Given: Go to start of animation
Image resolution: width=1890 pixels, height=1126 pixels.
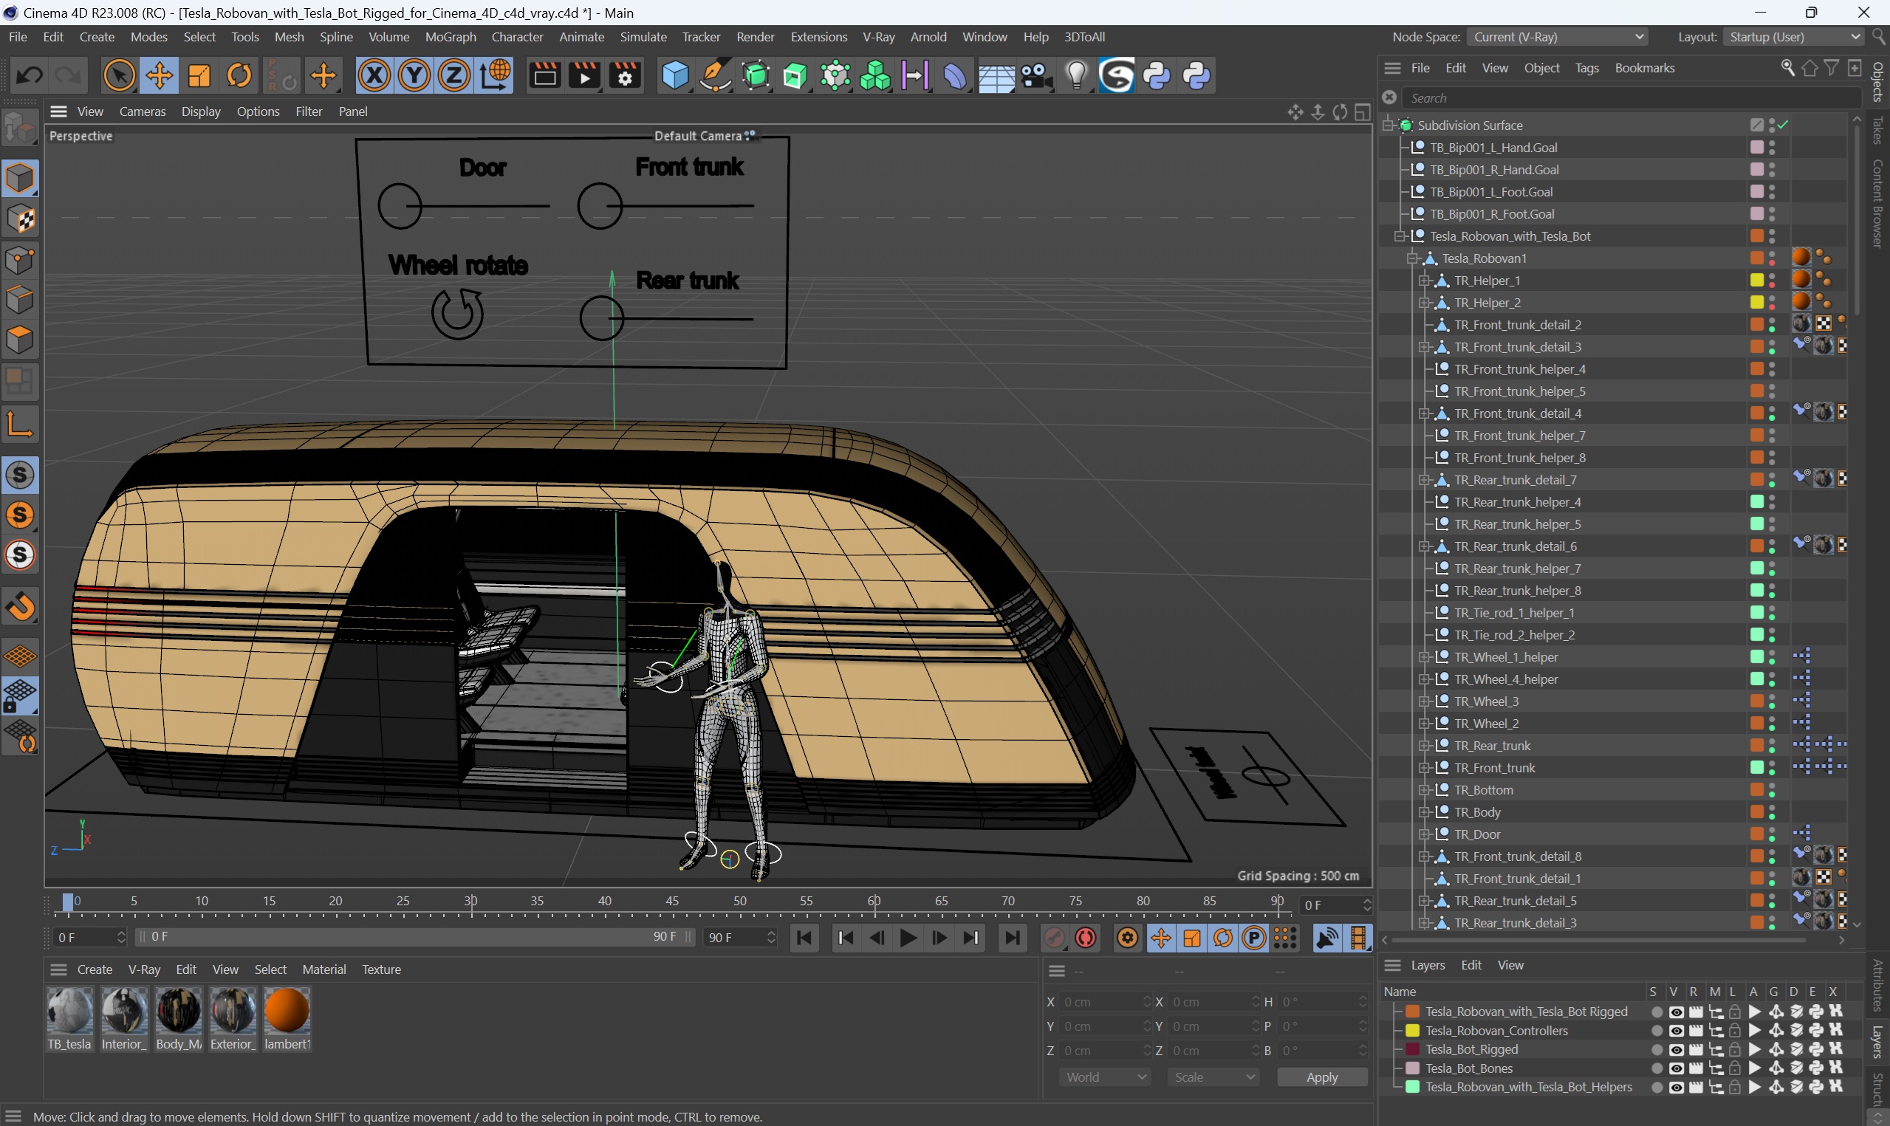Looking at the screenshot, I should [x=804, y=938].
